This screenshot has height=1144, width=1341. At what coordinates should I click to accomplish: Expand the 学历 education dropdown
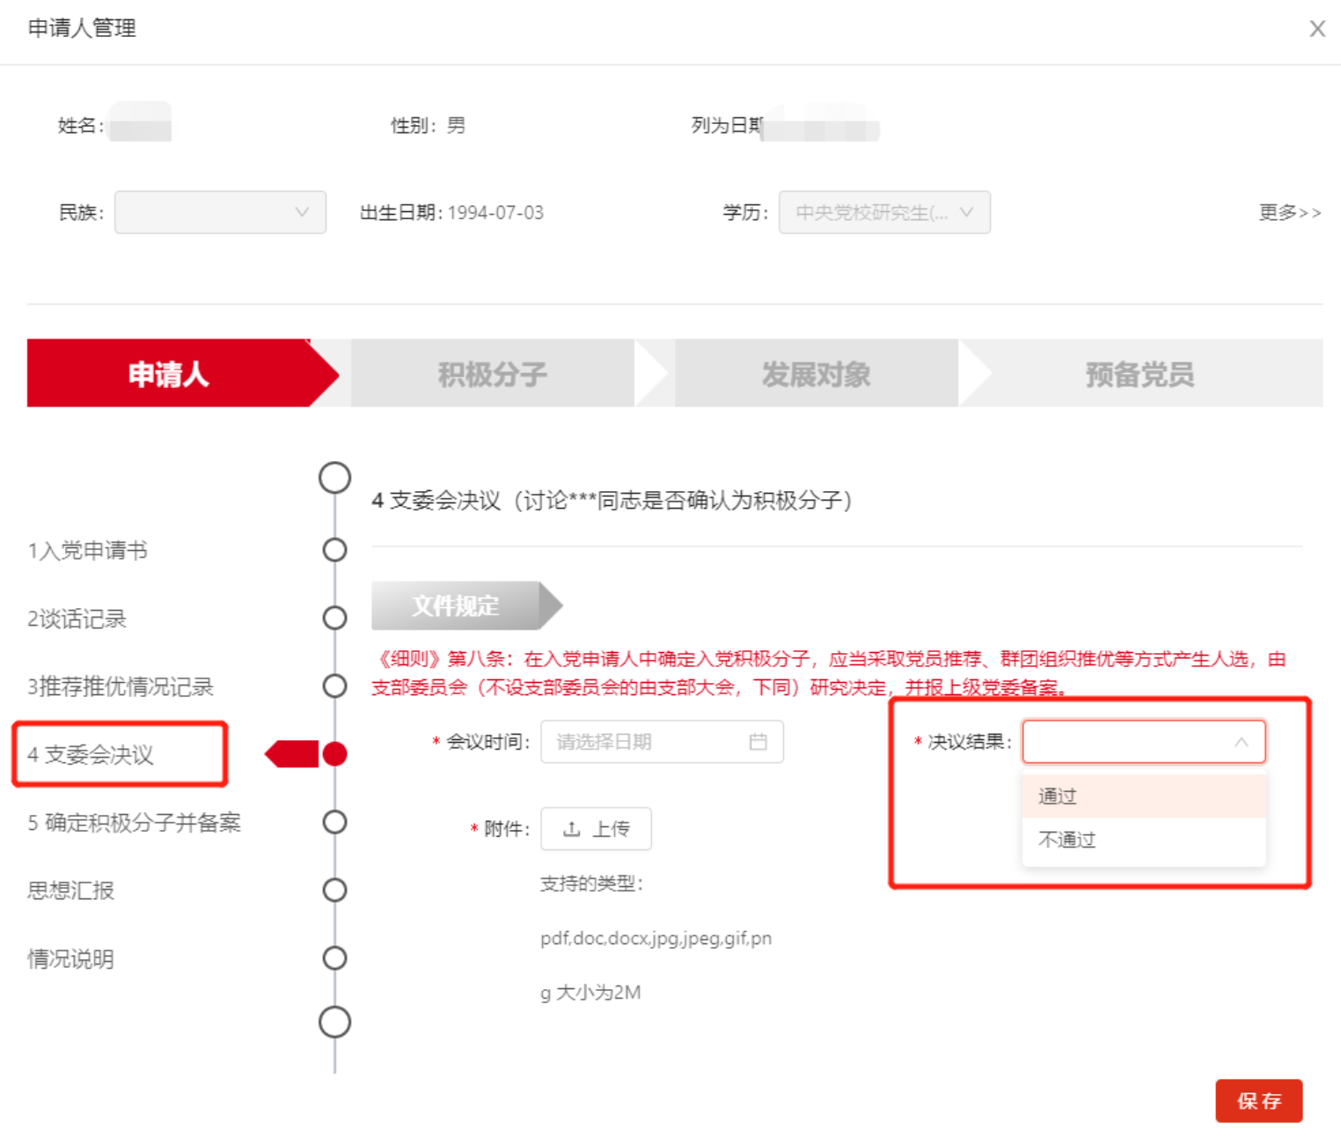tap(883, 212)
